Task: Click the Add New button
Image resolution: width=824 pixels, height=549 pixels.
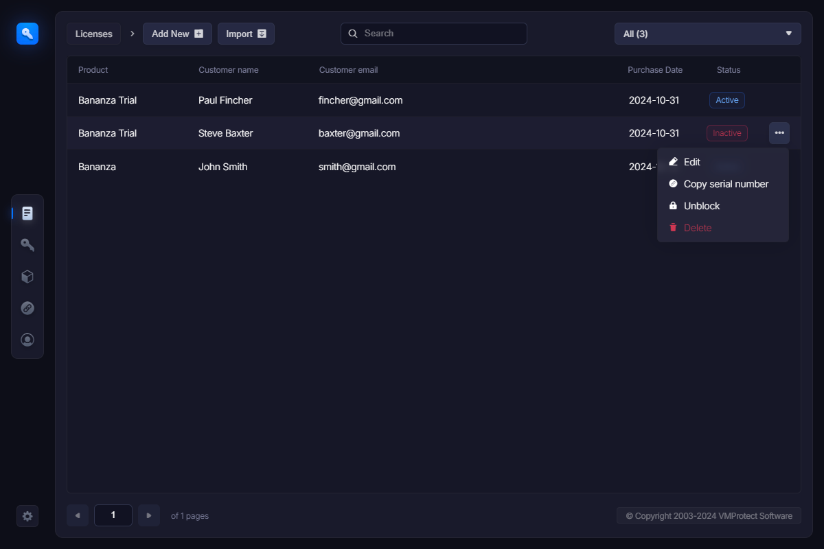Action: pos(177,34)
